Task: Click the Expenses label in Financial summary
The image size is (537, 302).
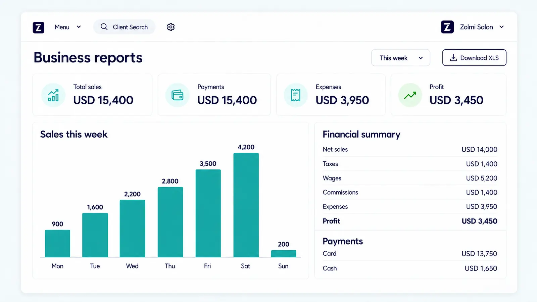Action: [335, 207]
